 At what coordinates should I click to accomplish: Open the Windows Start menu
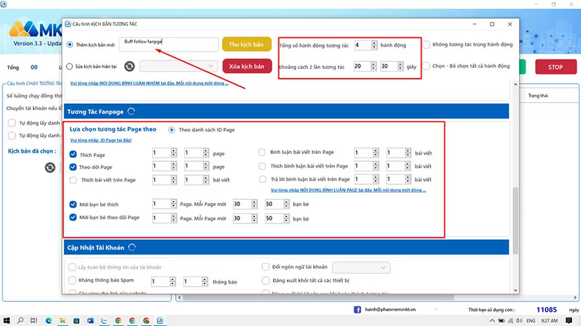coord(7,320)
